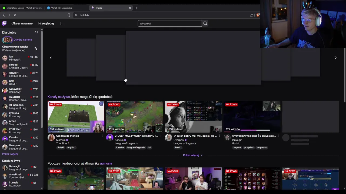Open options for dzień dobry stream

(219, 136)
